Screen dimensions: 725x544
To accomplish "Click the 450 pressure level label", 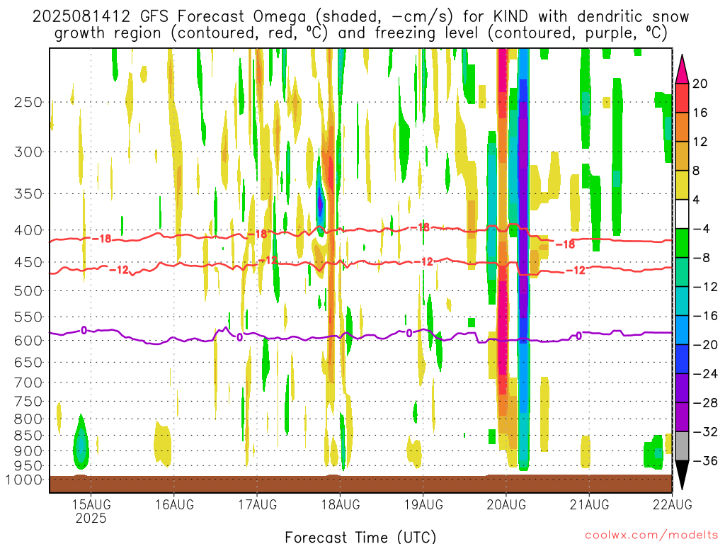I will point(28,262).
